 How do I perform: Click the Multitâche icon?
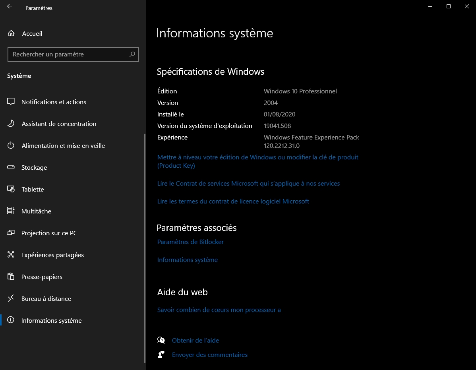click(x=11, y=211)
